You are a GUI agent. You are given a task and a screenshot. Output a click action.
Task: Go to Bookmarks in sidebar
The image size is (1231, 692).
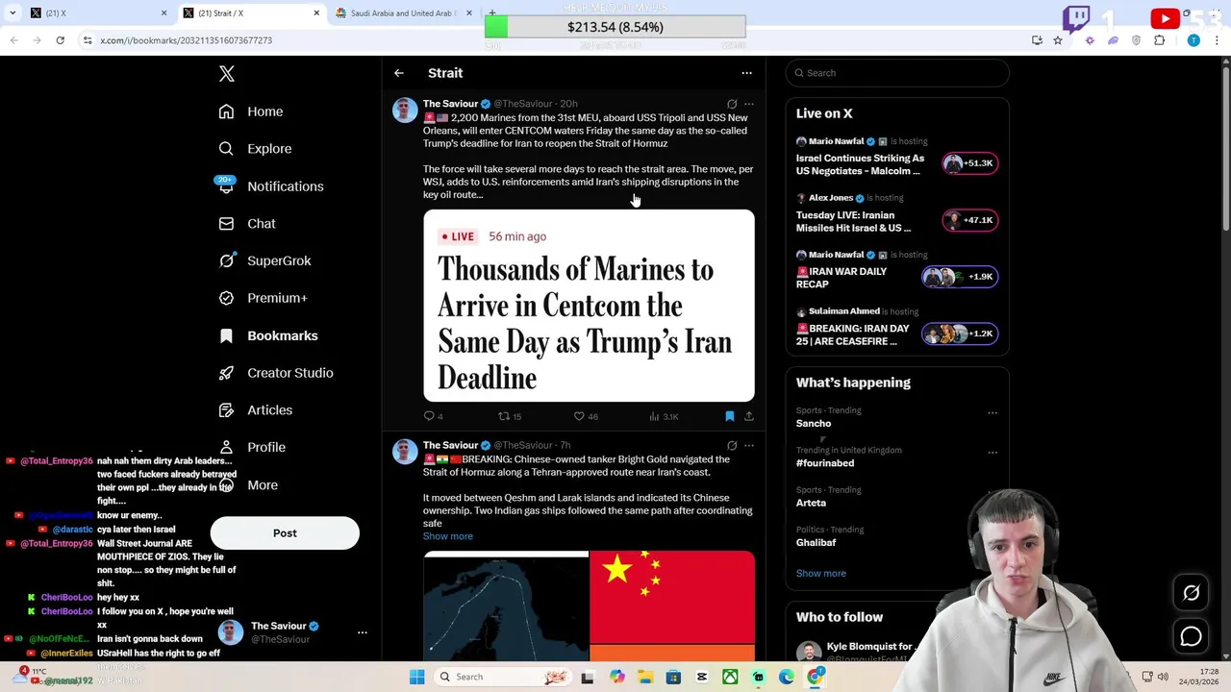click(268, 335)
